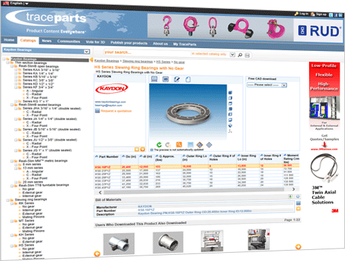Screen dimensions: 345x261
Task: Click the orange right arrow in Kaydon panel
Action: coord(143,149)
